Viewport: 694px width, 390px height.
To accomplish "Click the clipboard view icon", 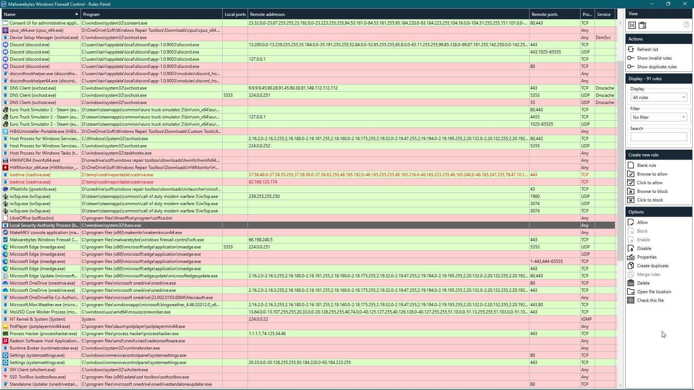I will [x=642, y=25].
